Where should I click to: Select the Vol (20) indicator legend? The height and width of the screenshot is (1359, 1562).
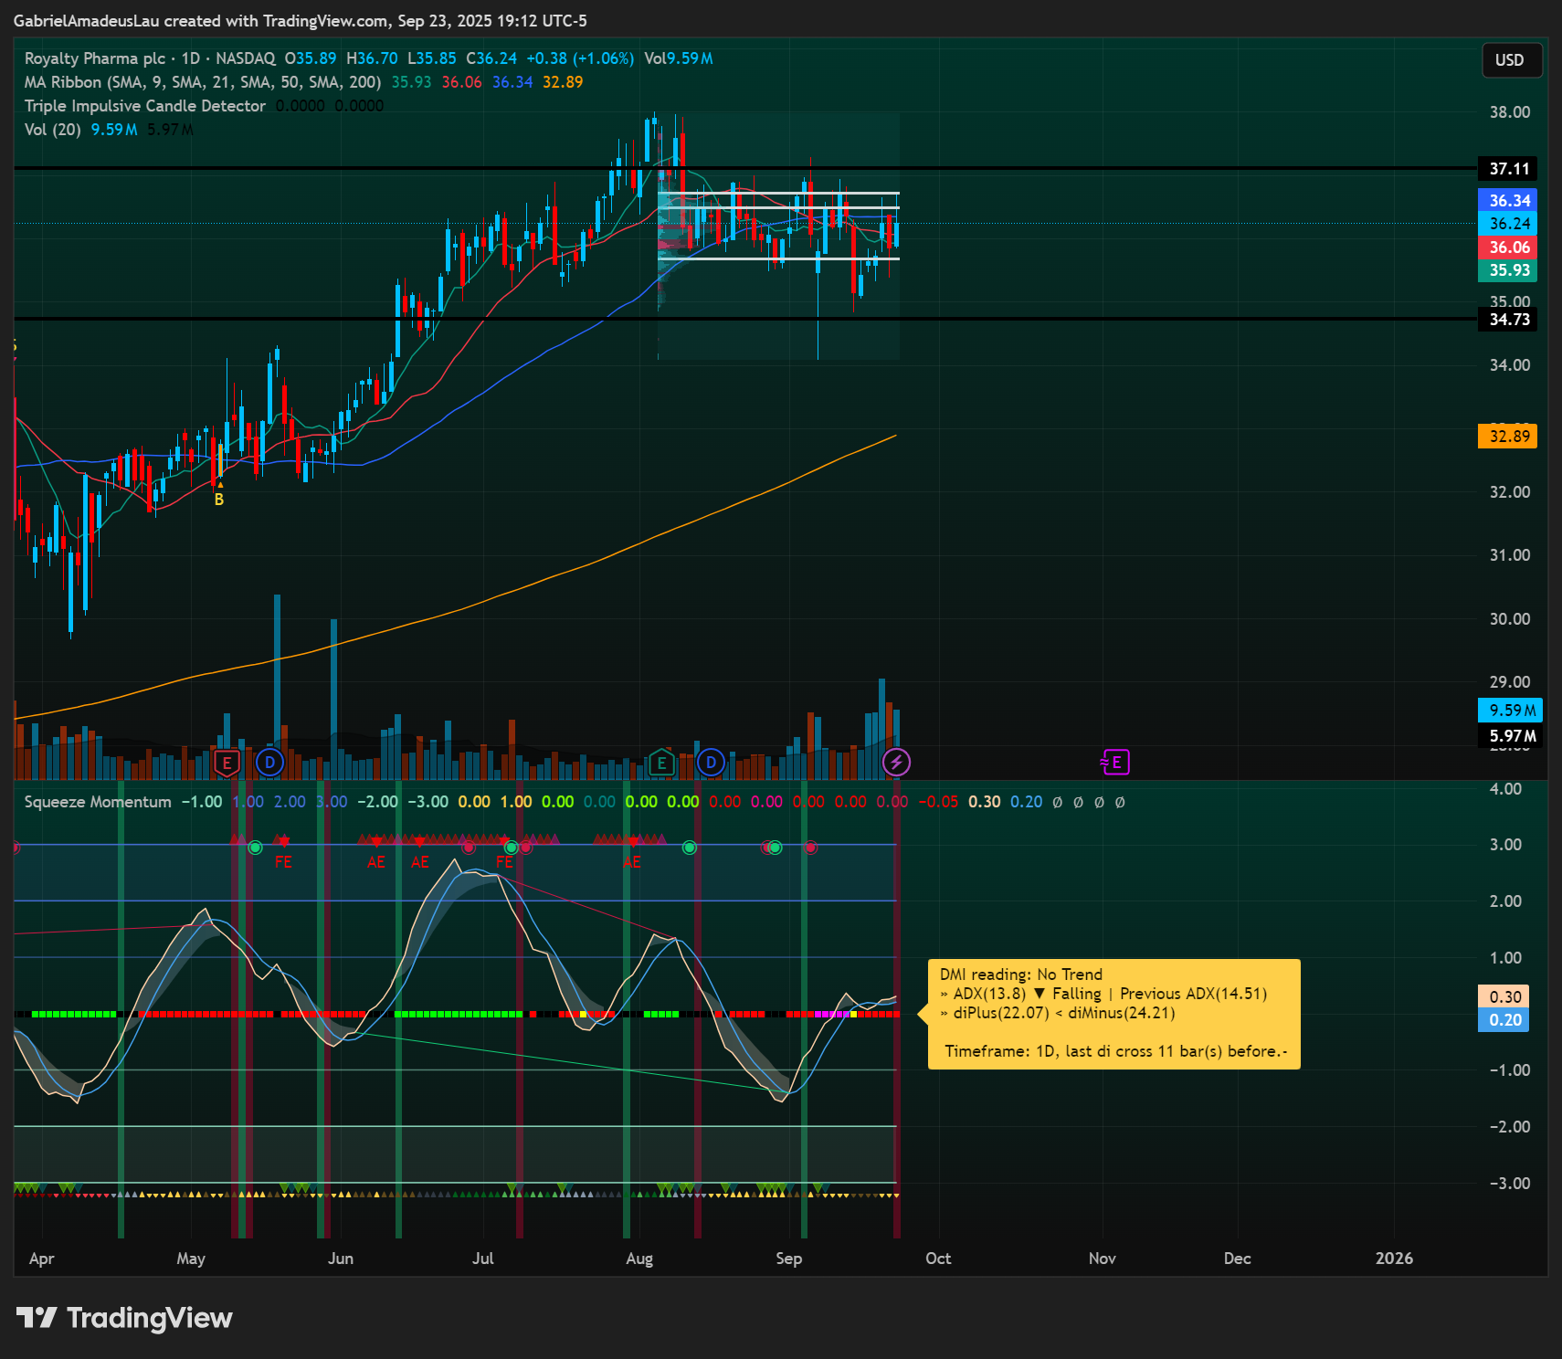53,130
